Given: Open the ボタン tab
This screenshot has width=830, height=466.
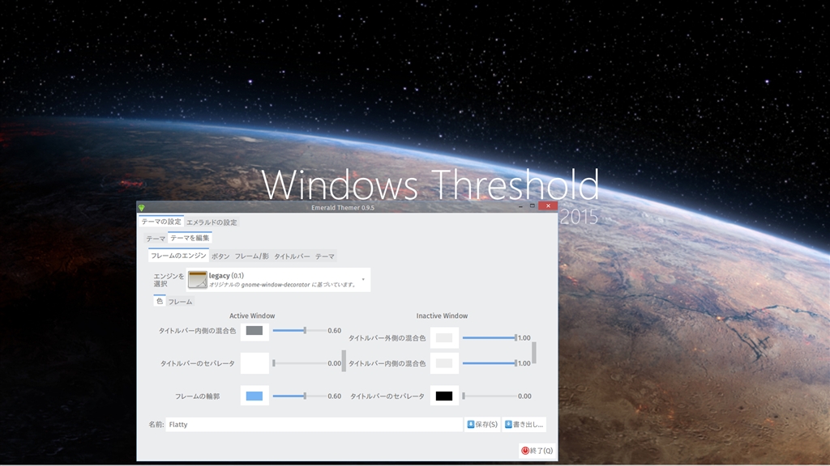Looking at the screenshot, I should tap(220, 256).
